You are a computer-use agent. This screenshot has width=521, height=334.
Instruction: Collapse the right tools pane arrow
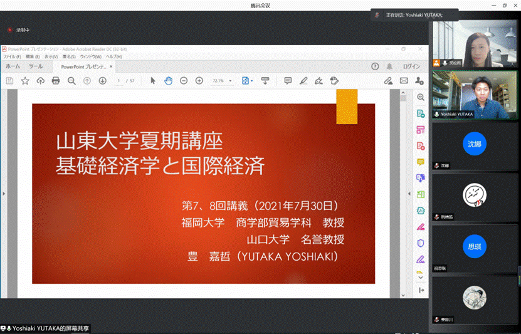point(421,290)
